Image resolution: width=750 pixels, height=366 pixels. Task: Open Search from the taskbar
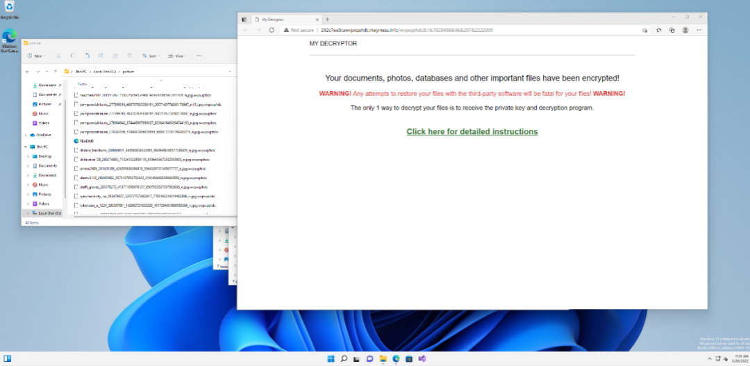pyautogui.click(x=344, y=359)
